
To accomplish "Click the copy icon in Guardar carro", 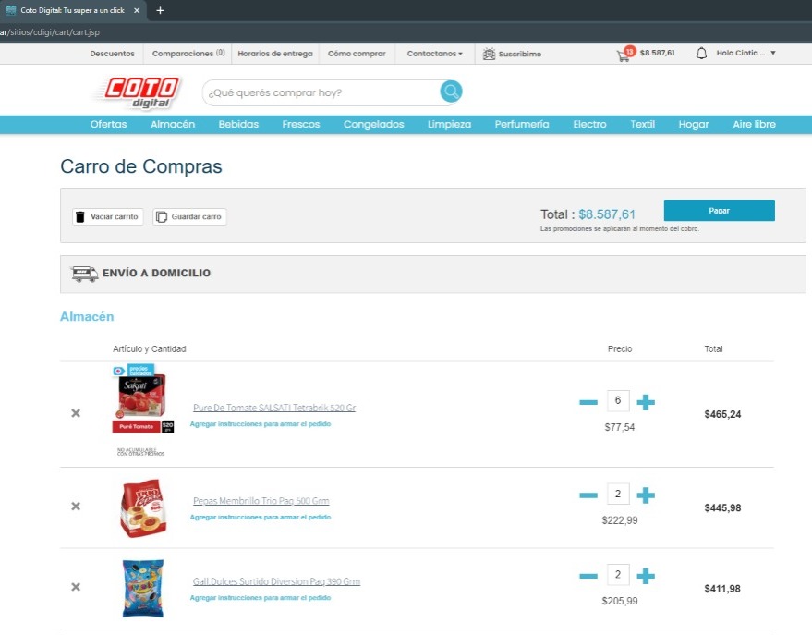I will coord(162,216).
